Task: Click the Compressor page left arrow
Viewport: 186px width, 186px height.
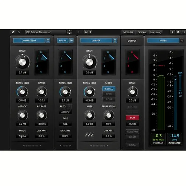Action: (x=24, y=145)
